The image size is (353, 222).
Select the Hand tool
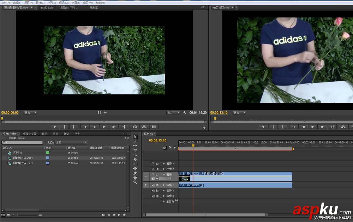point(135,177)
